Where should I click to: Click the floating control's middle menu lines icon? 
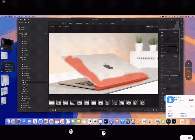189,70
